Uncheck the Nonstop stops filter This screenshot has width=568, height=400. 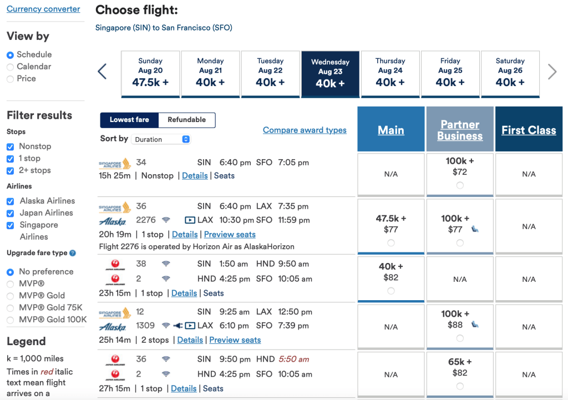click(9, 146)
